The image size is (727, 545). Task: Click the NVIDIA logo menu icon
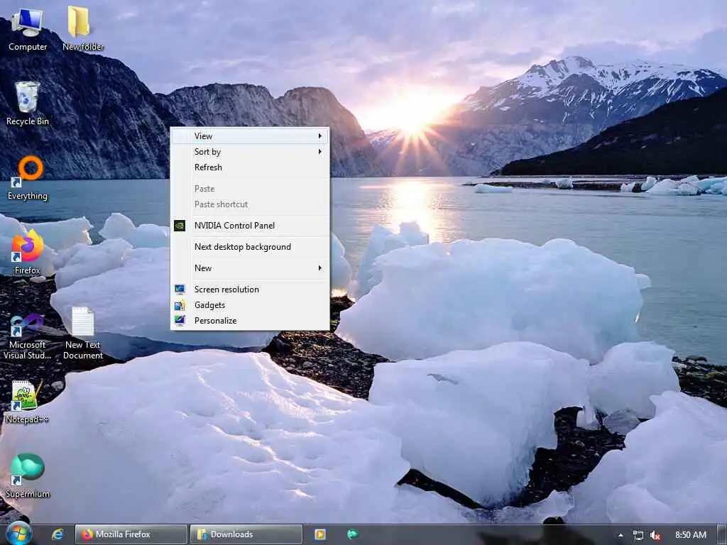click(x=180, y=226)
